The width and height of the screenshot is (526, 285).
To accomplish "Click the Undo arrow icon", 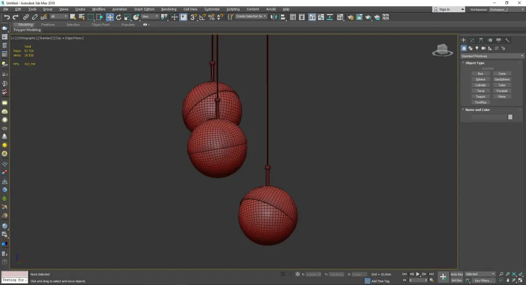I will point(7,17).
